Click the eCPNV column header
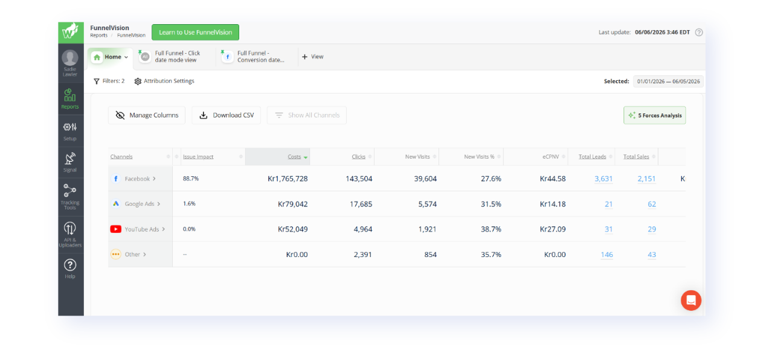Image resolution: width=778 pixels, height=353 pixels. pyautogui.click(x=552, y=157)
